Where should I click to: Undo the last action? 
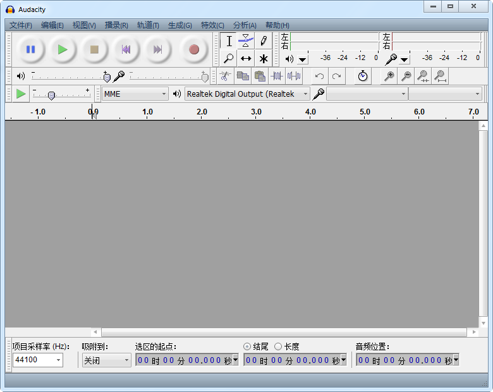tap(319, 76)
